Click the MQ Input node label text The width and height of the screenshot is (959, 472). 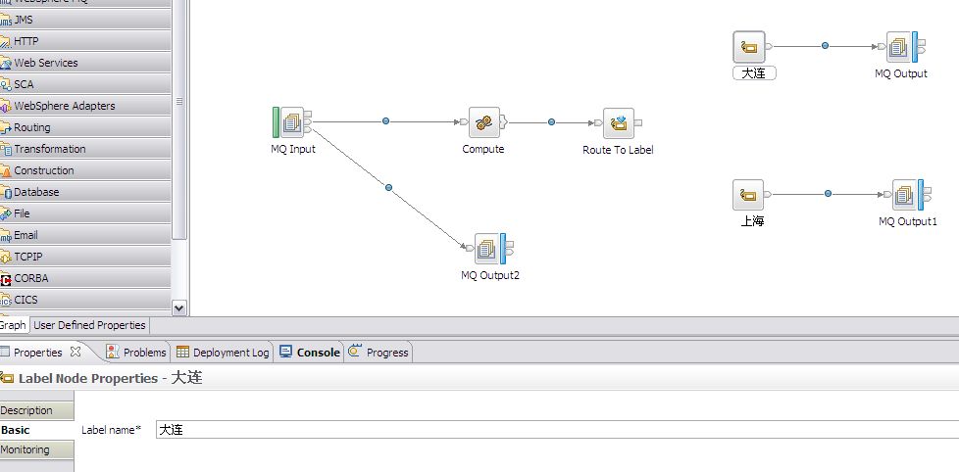(x=293, y=149)
